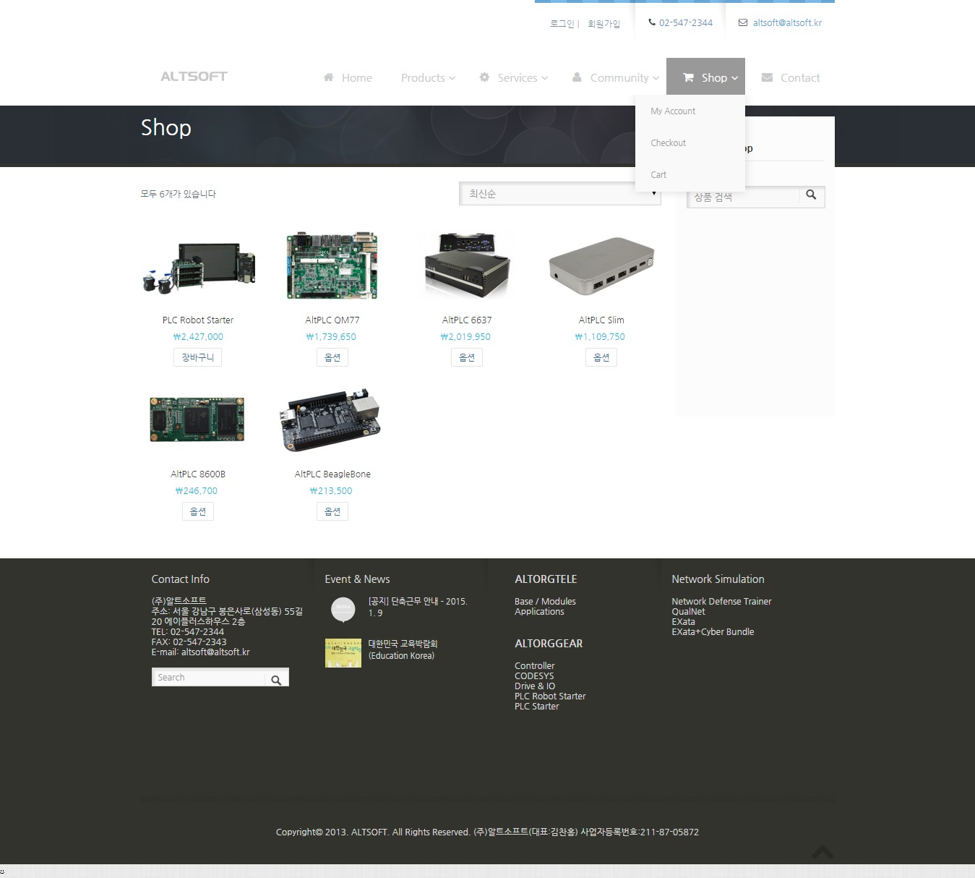
Task: Click the ALTSOFT logo
Action: coord(194,76)
